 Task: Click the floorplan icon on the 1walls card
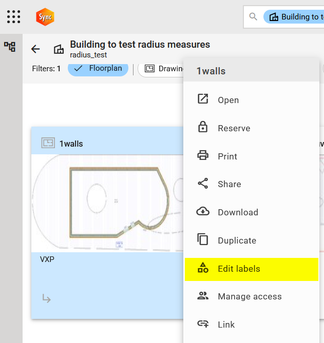pos(48,144)
